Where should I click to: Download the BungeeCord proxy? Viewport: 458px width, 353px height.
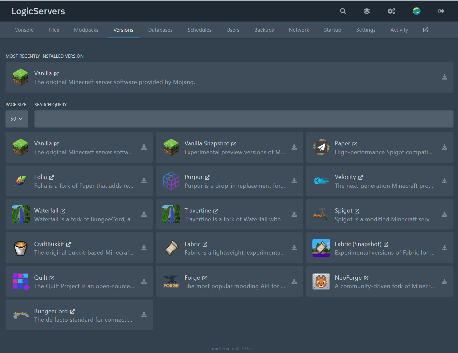144,315
